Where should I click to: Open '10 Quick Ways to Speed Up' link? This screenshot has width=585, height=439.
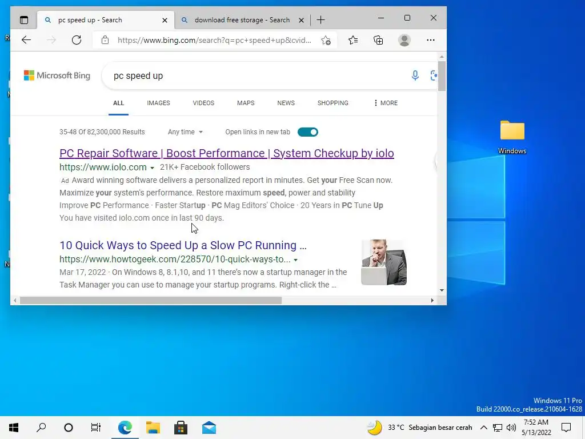click(183, 245)
